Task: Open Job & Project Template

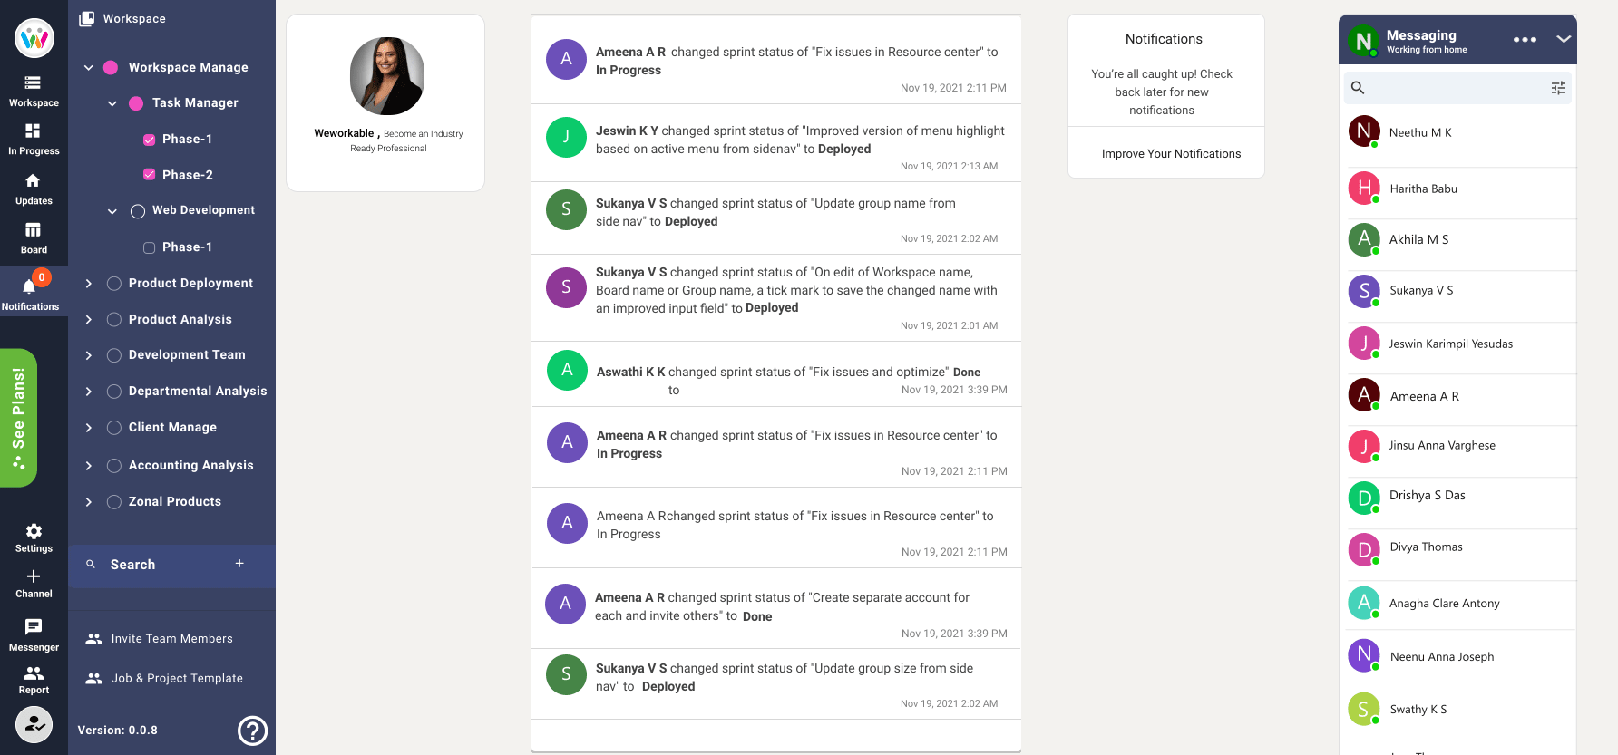Action: coord(177,678)
